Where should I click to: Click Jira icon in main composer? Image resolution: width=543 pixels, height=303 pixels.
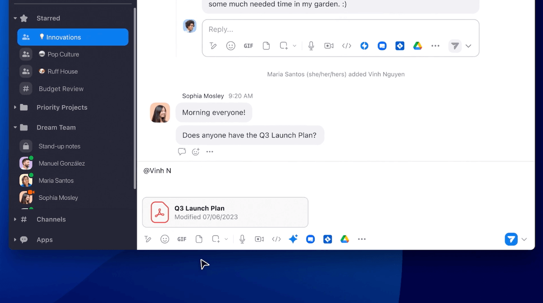327,239
